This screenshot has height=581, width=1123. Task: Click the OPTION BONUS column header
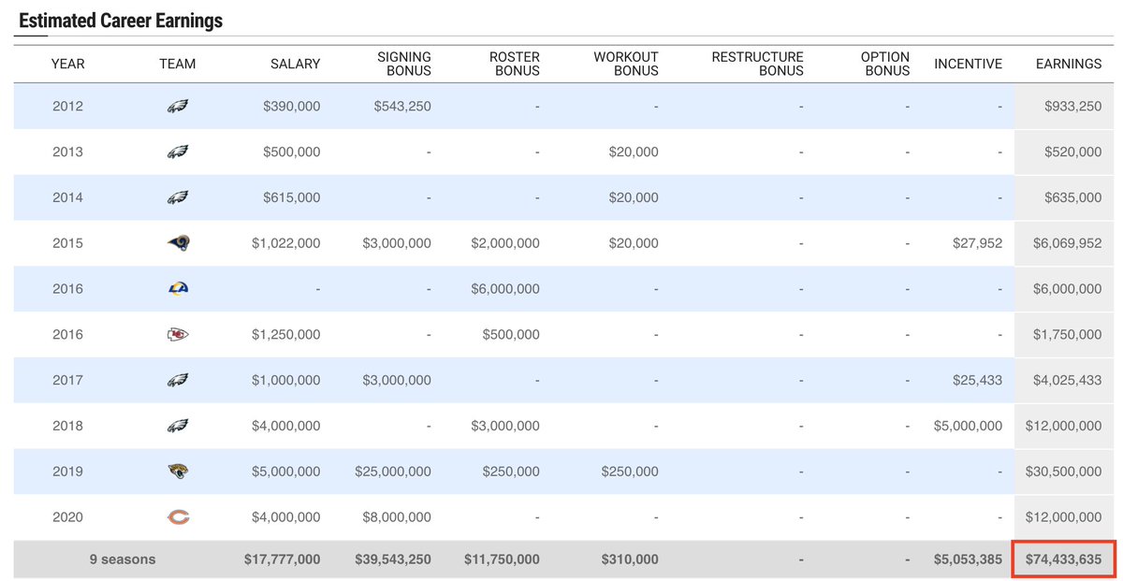[x=885, y=64]
